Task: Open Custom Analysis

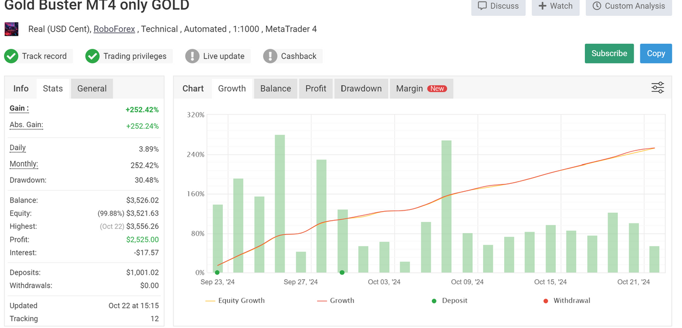Action: [629, 6]
